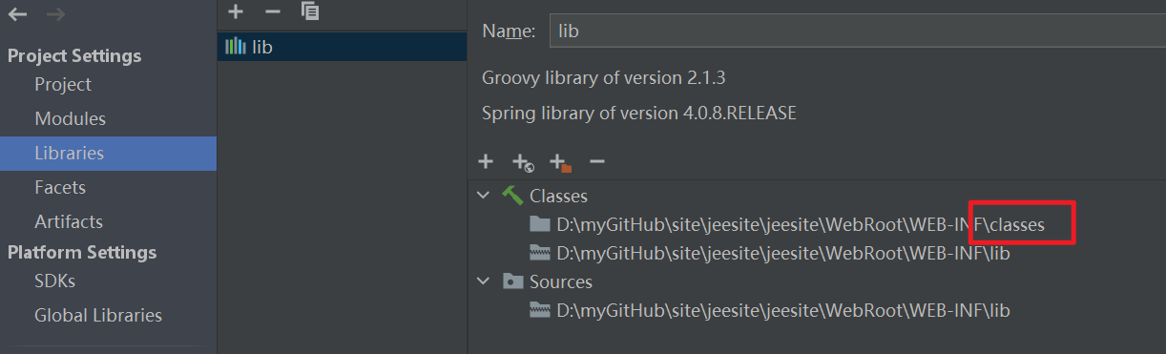The width and height of the screenshot is (1166, 354).
Task: Collapse the Sources tree node
Action: (x=484, y=281)
